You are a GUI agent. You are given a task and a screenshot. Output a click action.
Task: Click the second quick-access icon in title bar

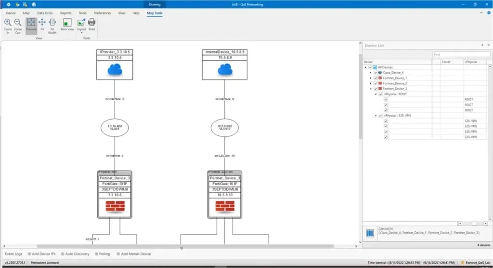17,4
